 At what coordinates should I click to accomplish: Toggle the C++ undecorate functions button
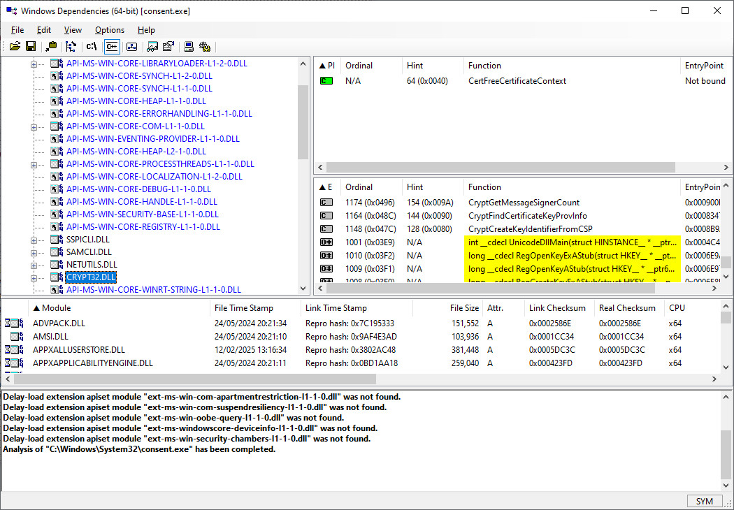(x=112, y=47)
